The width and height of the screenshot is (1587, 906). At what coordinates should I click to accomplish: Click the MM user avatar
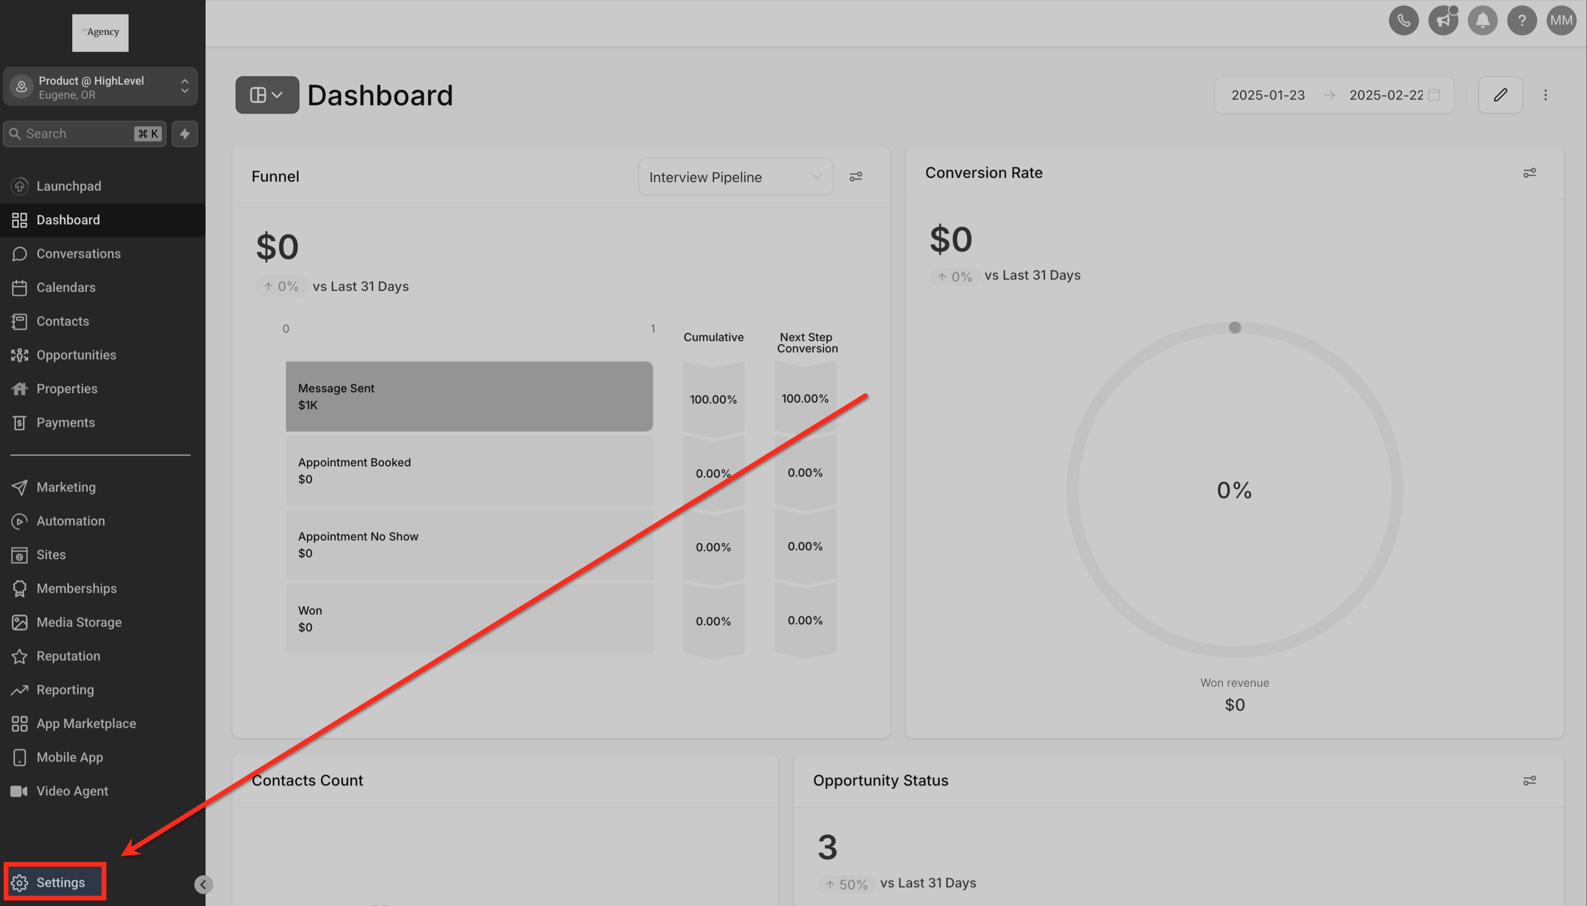tap(1561, 21)
